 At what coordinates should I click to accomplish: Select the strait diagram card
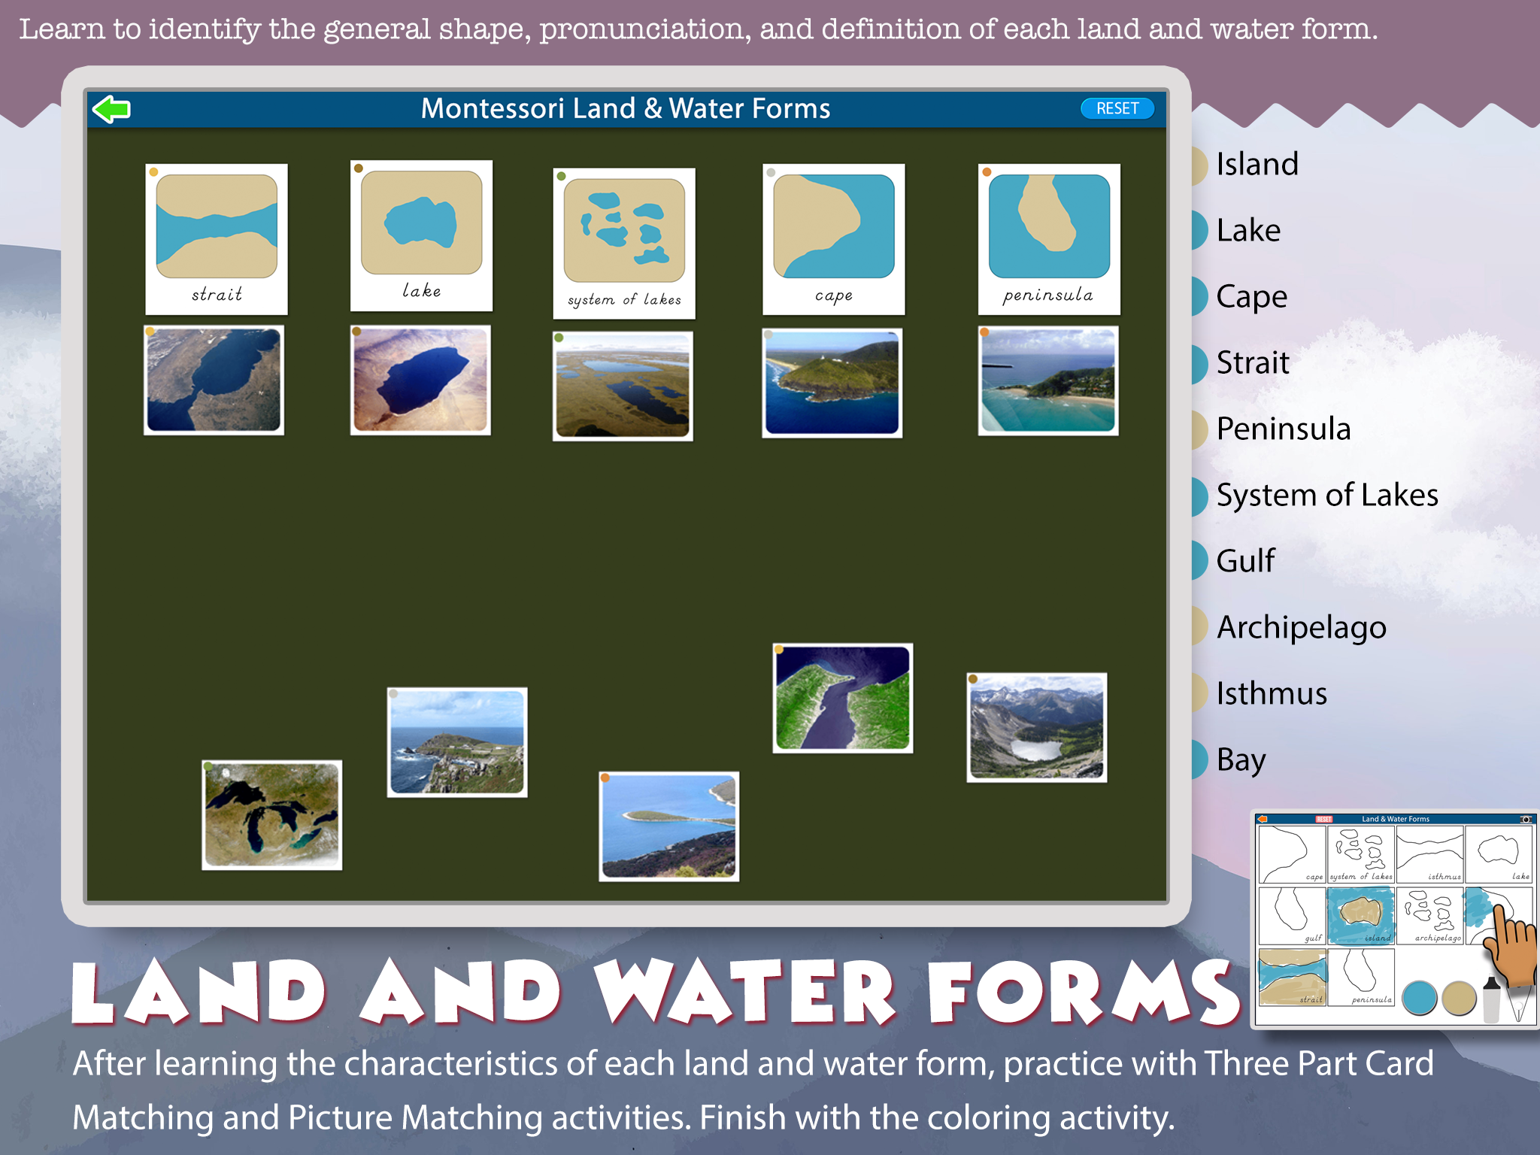(217, 239)
